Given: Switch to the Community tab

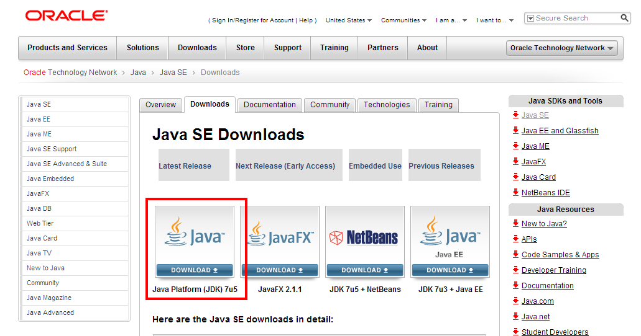Looking at the screenshot, I should [x=330, y=105].
